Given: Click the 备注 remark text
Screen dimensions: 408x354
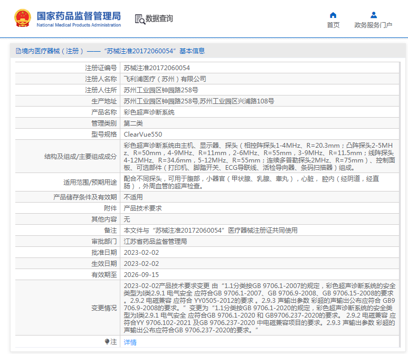Looking at the screenshot, I should click(211, 230).
